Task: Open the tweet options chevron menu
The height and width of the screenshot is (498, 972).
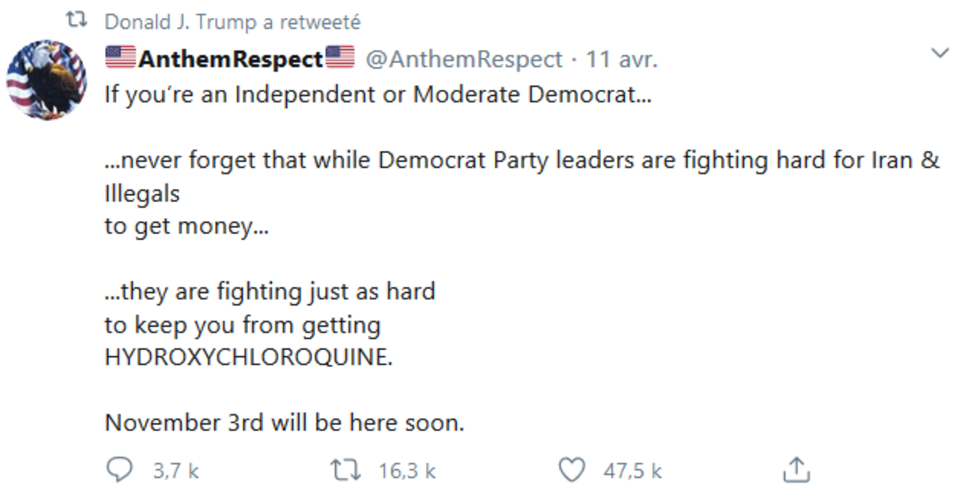Action: click(x=939, y=53)
